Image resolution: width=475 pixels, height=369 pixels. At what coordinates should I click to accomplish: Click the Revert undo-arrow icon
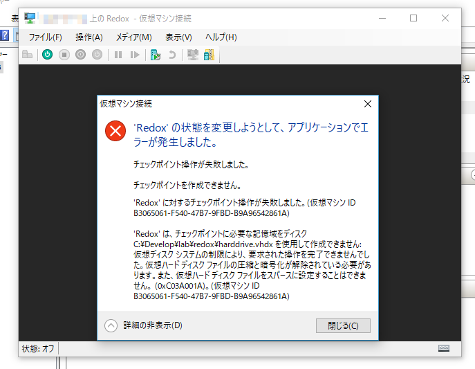tap(172, 54)
